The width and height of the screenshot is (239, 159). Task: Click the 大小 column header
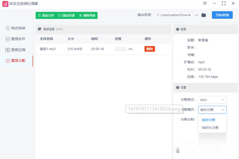[x=71, y=39]
